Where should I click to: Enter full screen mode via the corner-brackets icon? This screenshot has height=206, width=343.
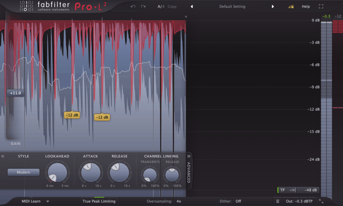tap(321, 7)
